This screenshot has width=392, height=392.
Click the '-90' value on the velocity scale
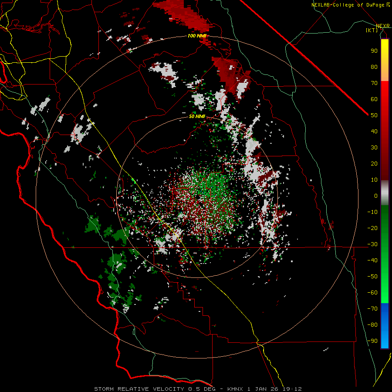(x=372, y=341)
